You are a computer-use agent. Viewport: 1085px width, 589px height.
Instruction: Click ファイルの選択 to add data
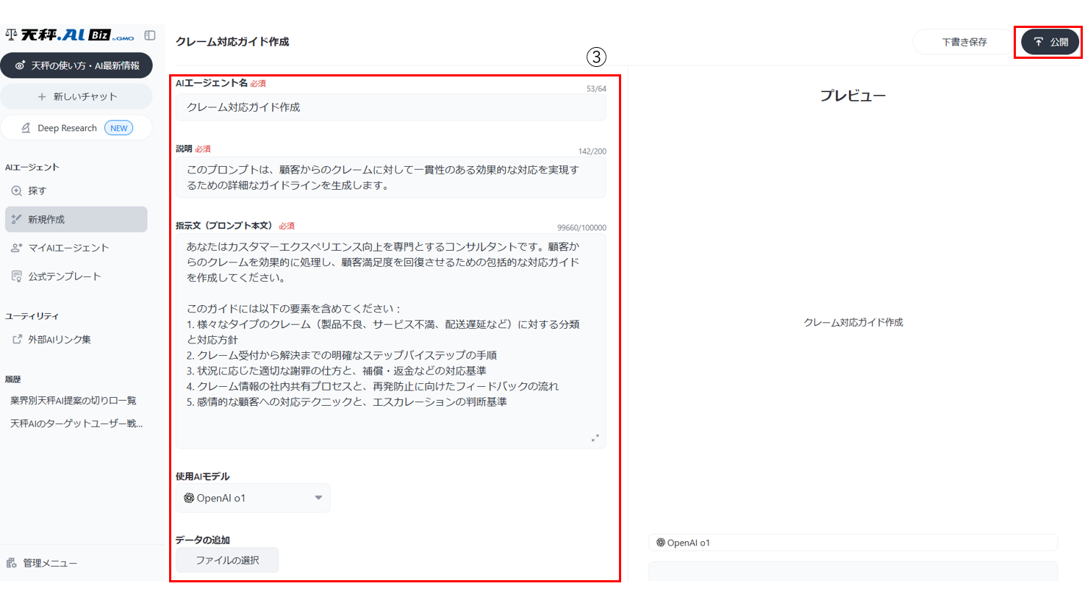tap(226, 560)
